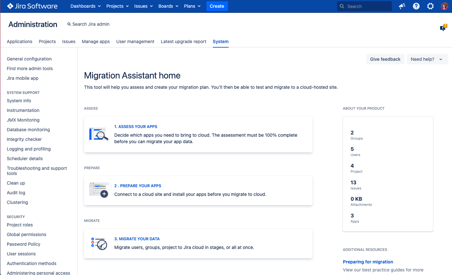The height and width of the screenshot is (275, 452).
Task: Click the top search bar magnifier icon
Action: pos(342,6)
